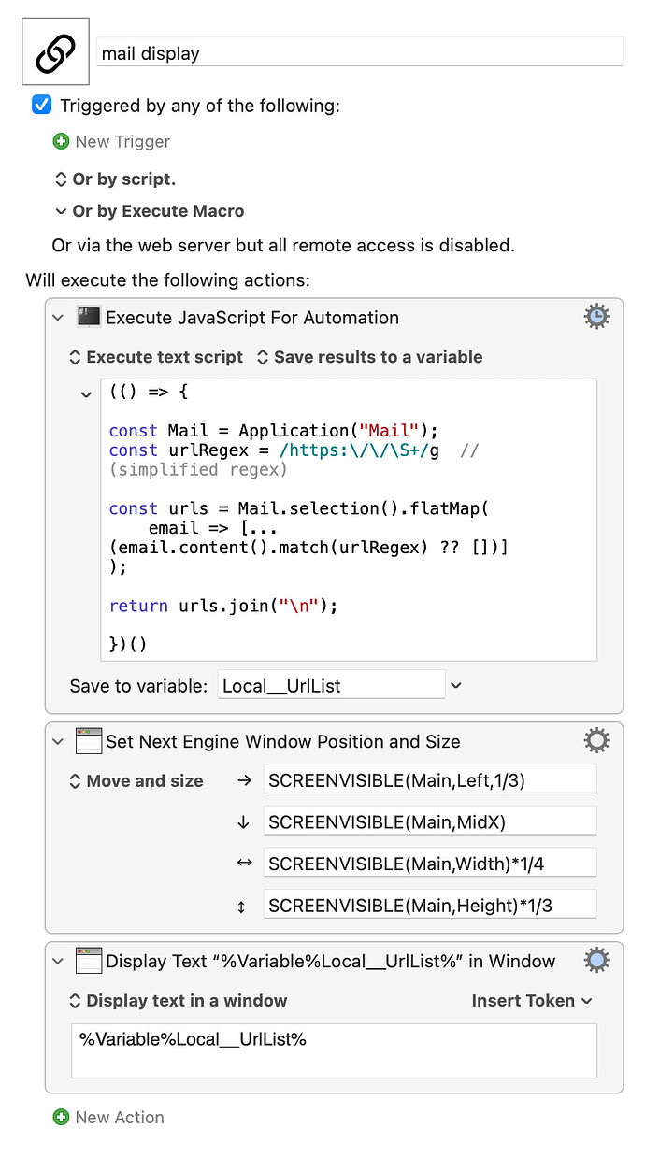Click the SCREENVISIBLE(Main,Height)*1/3 field
This screenshot has width=645, height=1157.
click(430, 905)
